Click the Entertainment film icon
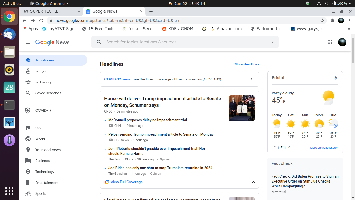The height and width of the screenshot is (200, 355). pos(28,183)
